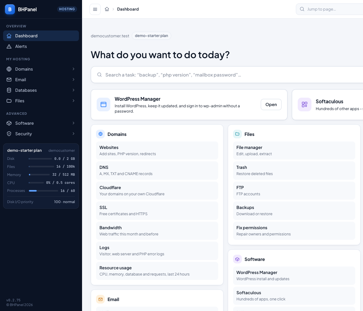The width and height of the screenshot is (363, 311).
Task: Click the Files folder icon in the sidebar
Action: tap(9, 100)
